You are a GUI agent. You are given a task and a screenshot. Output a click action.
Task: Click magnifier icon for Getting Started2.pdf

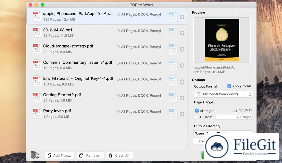click(182, 98)
